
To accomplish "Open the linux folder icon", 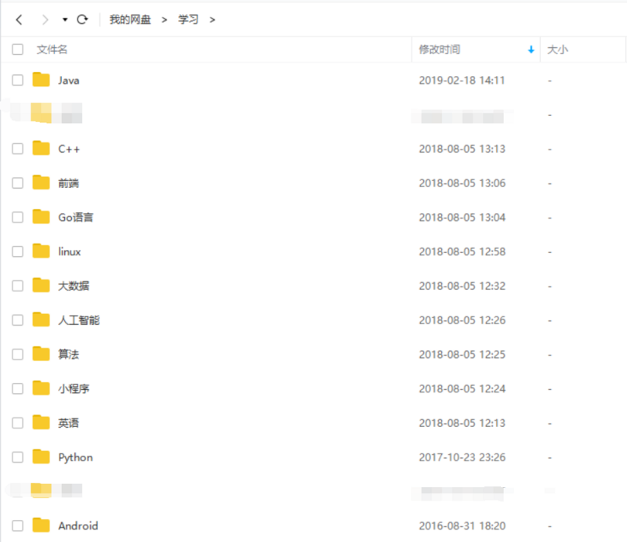I will (43, 251).
